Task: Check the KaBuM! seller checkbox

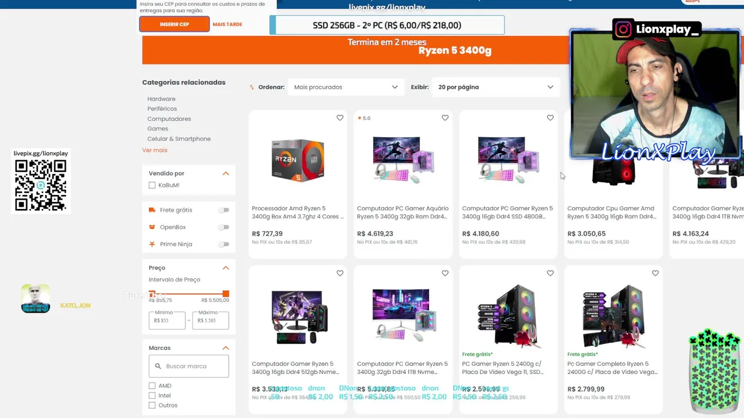Action: point(152,185)
